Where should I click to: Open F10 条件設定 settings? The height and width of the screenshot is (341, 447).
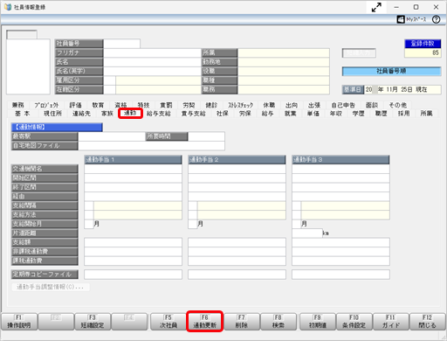click(x=354, y=322)
